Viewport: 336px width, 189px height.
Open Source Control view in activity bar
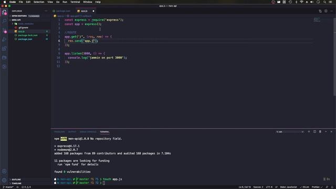(4, 30)
